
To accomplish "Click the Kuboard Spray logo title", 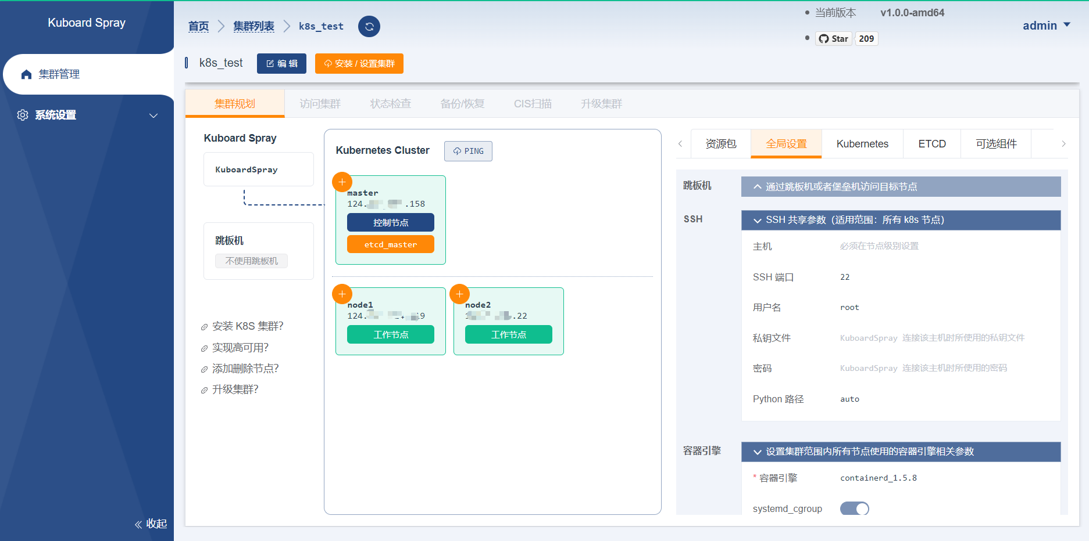I will (x=87, y=23).
